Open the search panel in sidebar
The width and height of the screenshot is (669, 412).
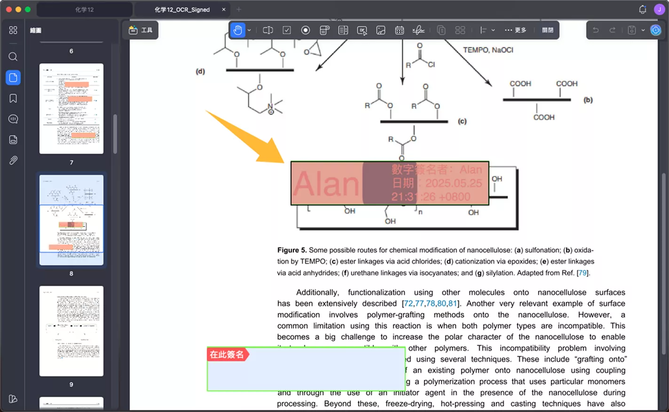(13, 57)
